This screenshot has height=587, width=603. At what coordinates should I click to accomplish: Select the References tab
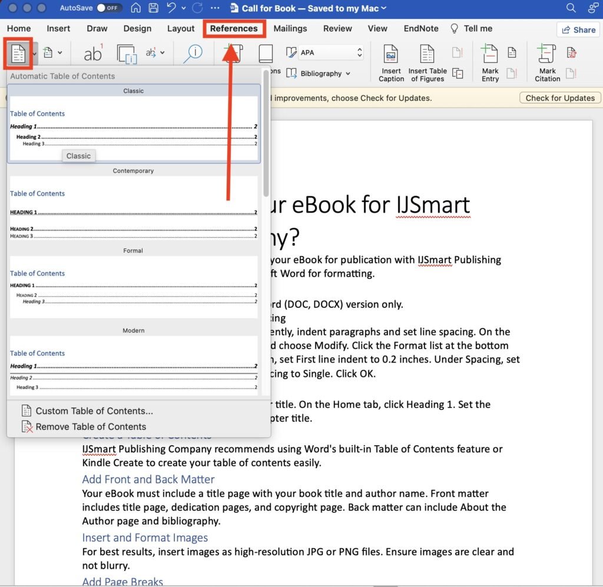tap(234, 28)
